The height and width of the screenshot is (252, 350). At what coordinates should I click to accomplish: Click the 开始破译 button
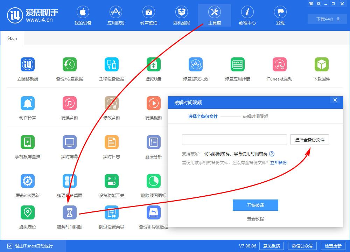[255, 205]
